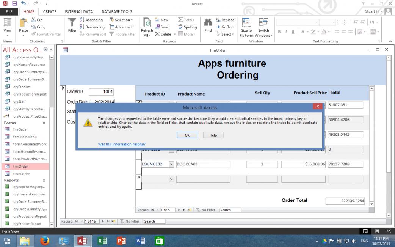Open qryStaff in the navigation pane
The image size is (395, 247).
pos(25,102)
